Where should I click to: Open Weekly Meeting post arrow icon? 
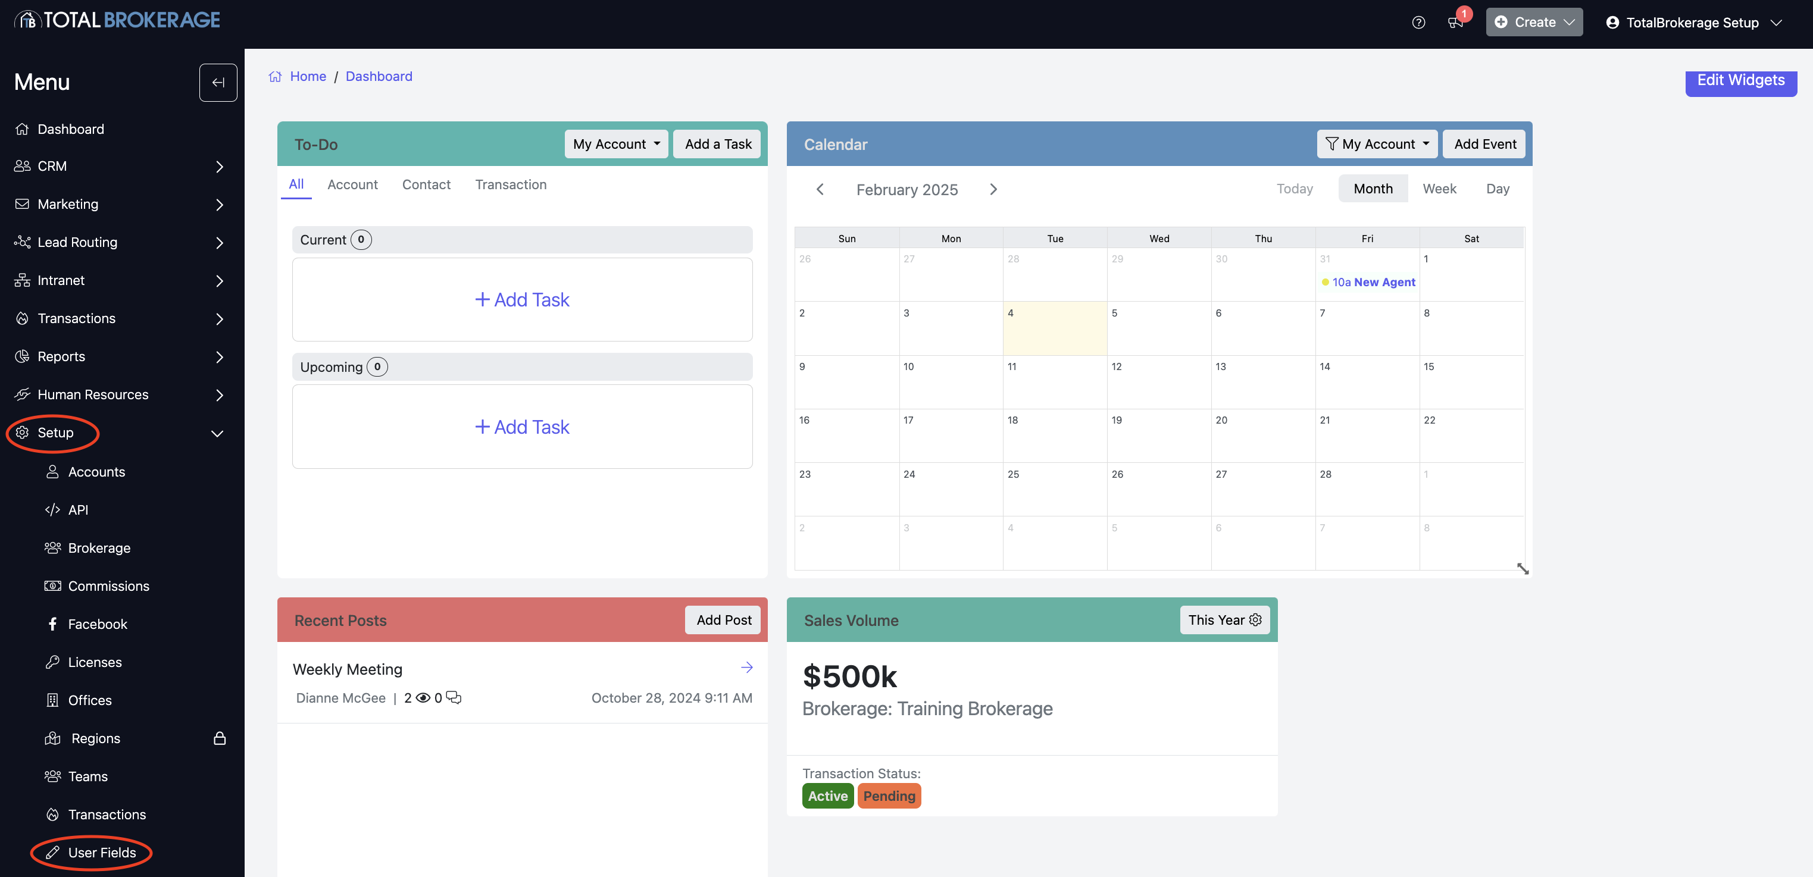click(747, 668)
